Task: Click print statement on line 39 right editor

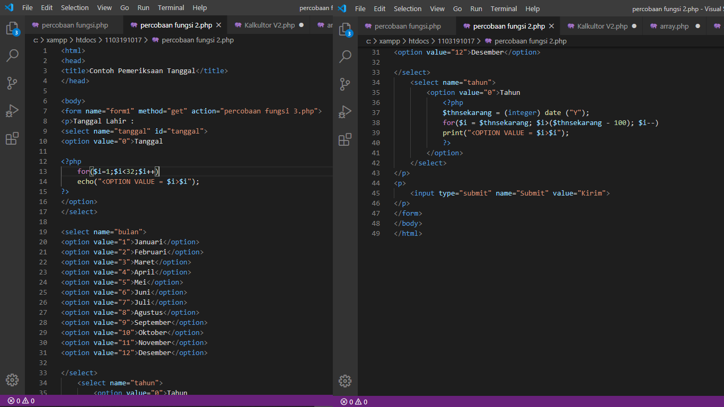Action: (506, 132)
